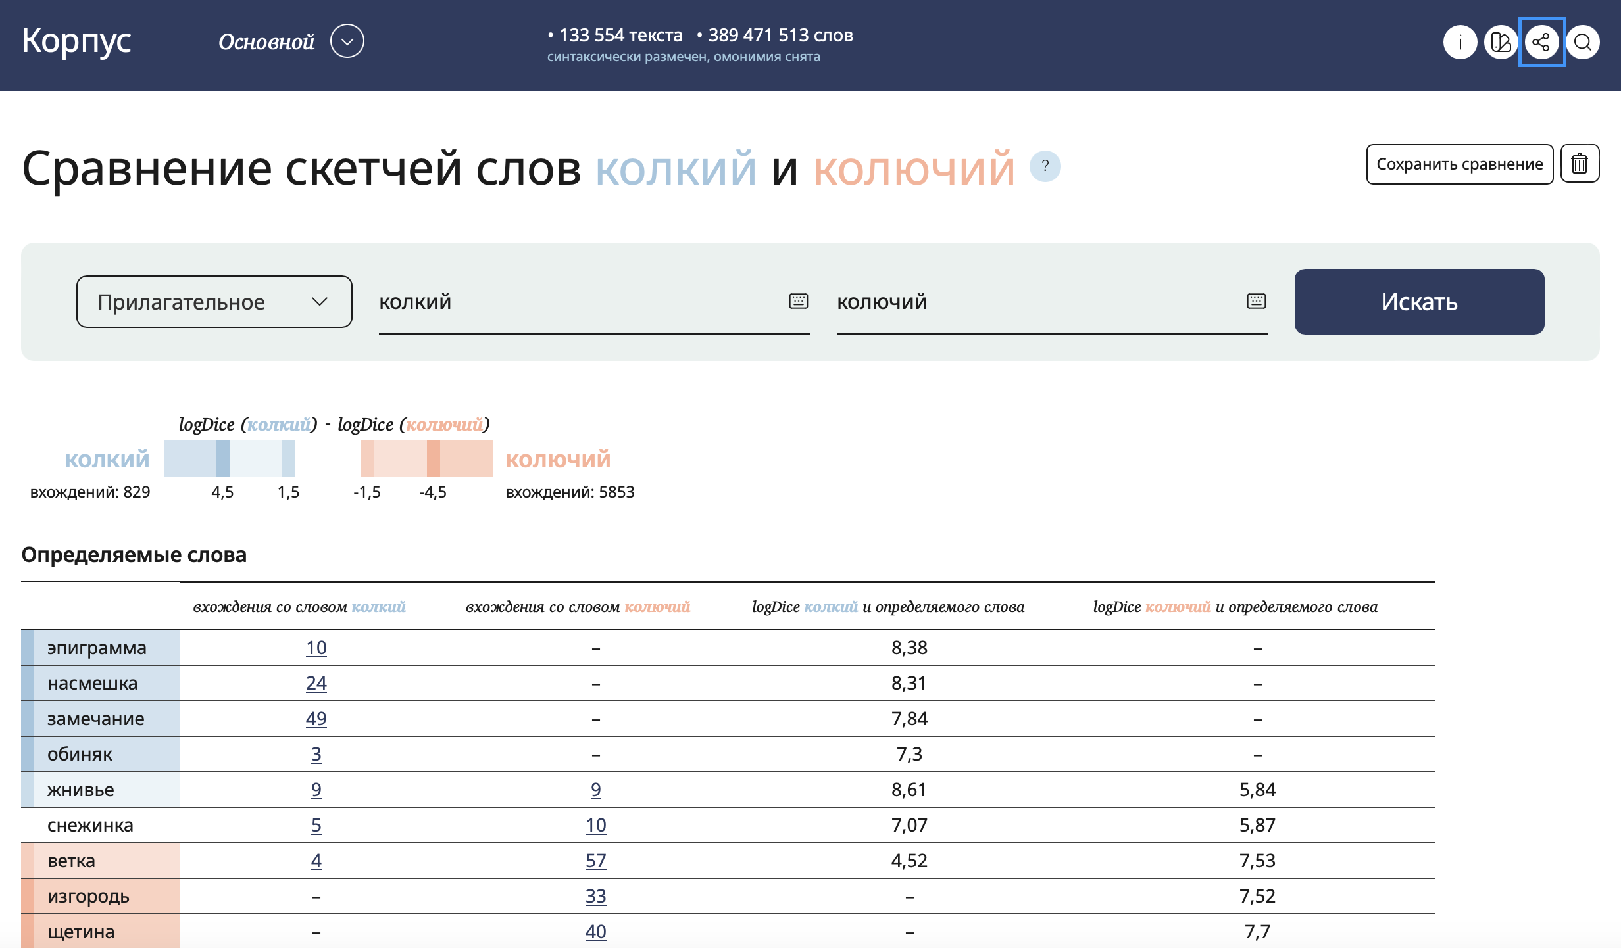The width and height of the screenshot is (1621, 948).
Task: Click the Корпус logo link
Action: pyautogui.click(x=76, y=41)
